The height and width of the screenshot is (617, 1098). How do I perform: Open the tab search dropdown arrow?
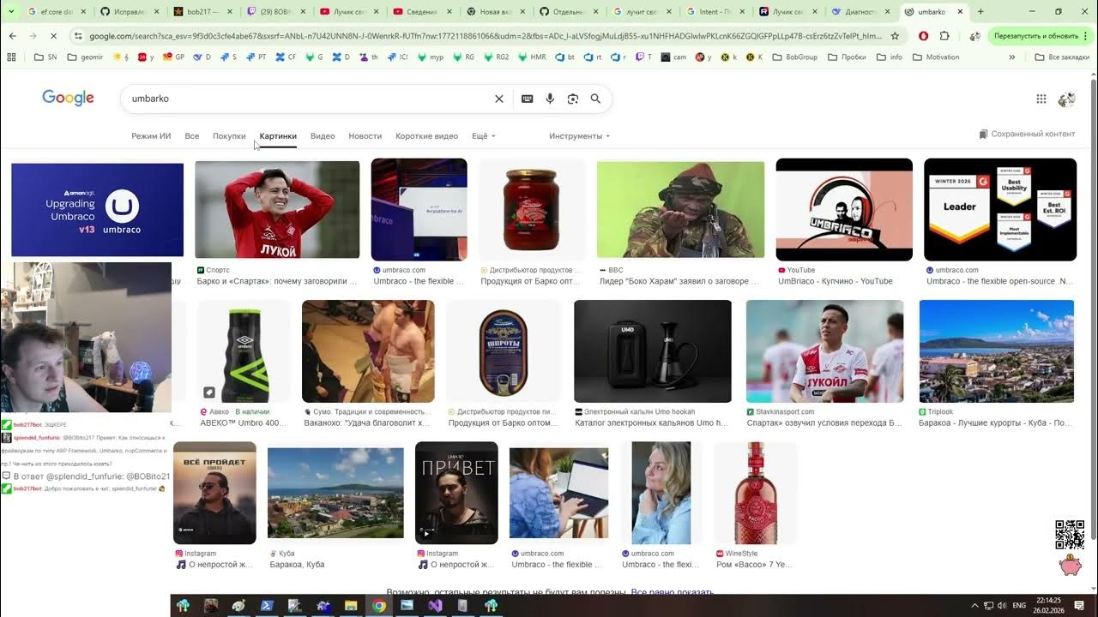coord(12,12)
